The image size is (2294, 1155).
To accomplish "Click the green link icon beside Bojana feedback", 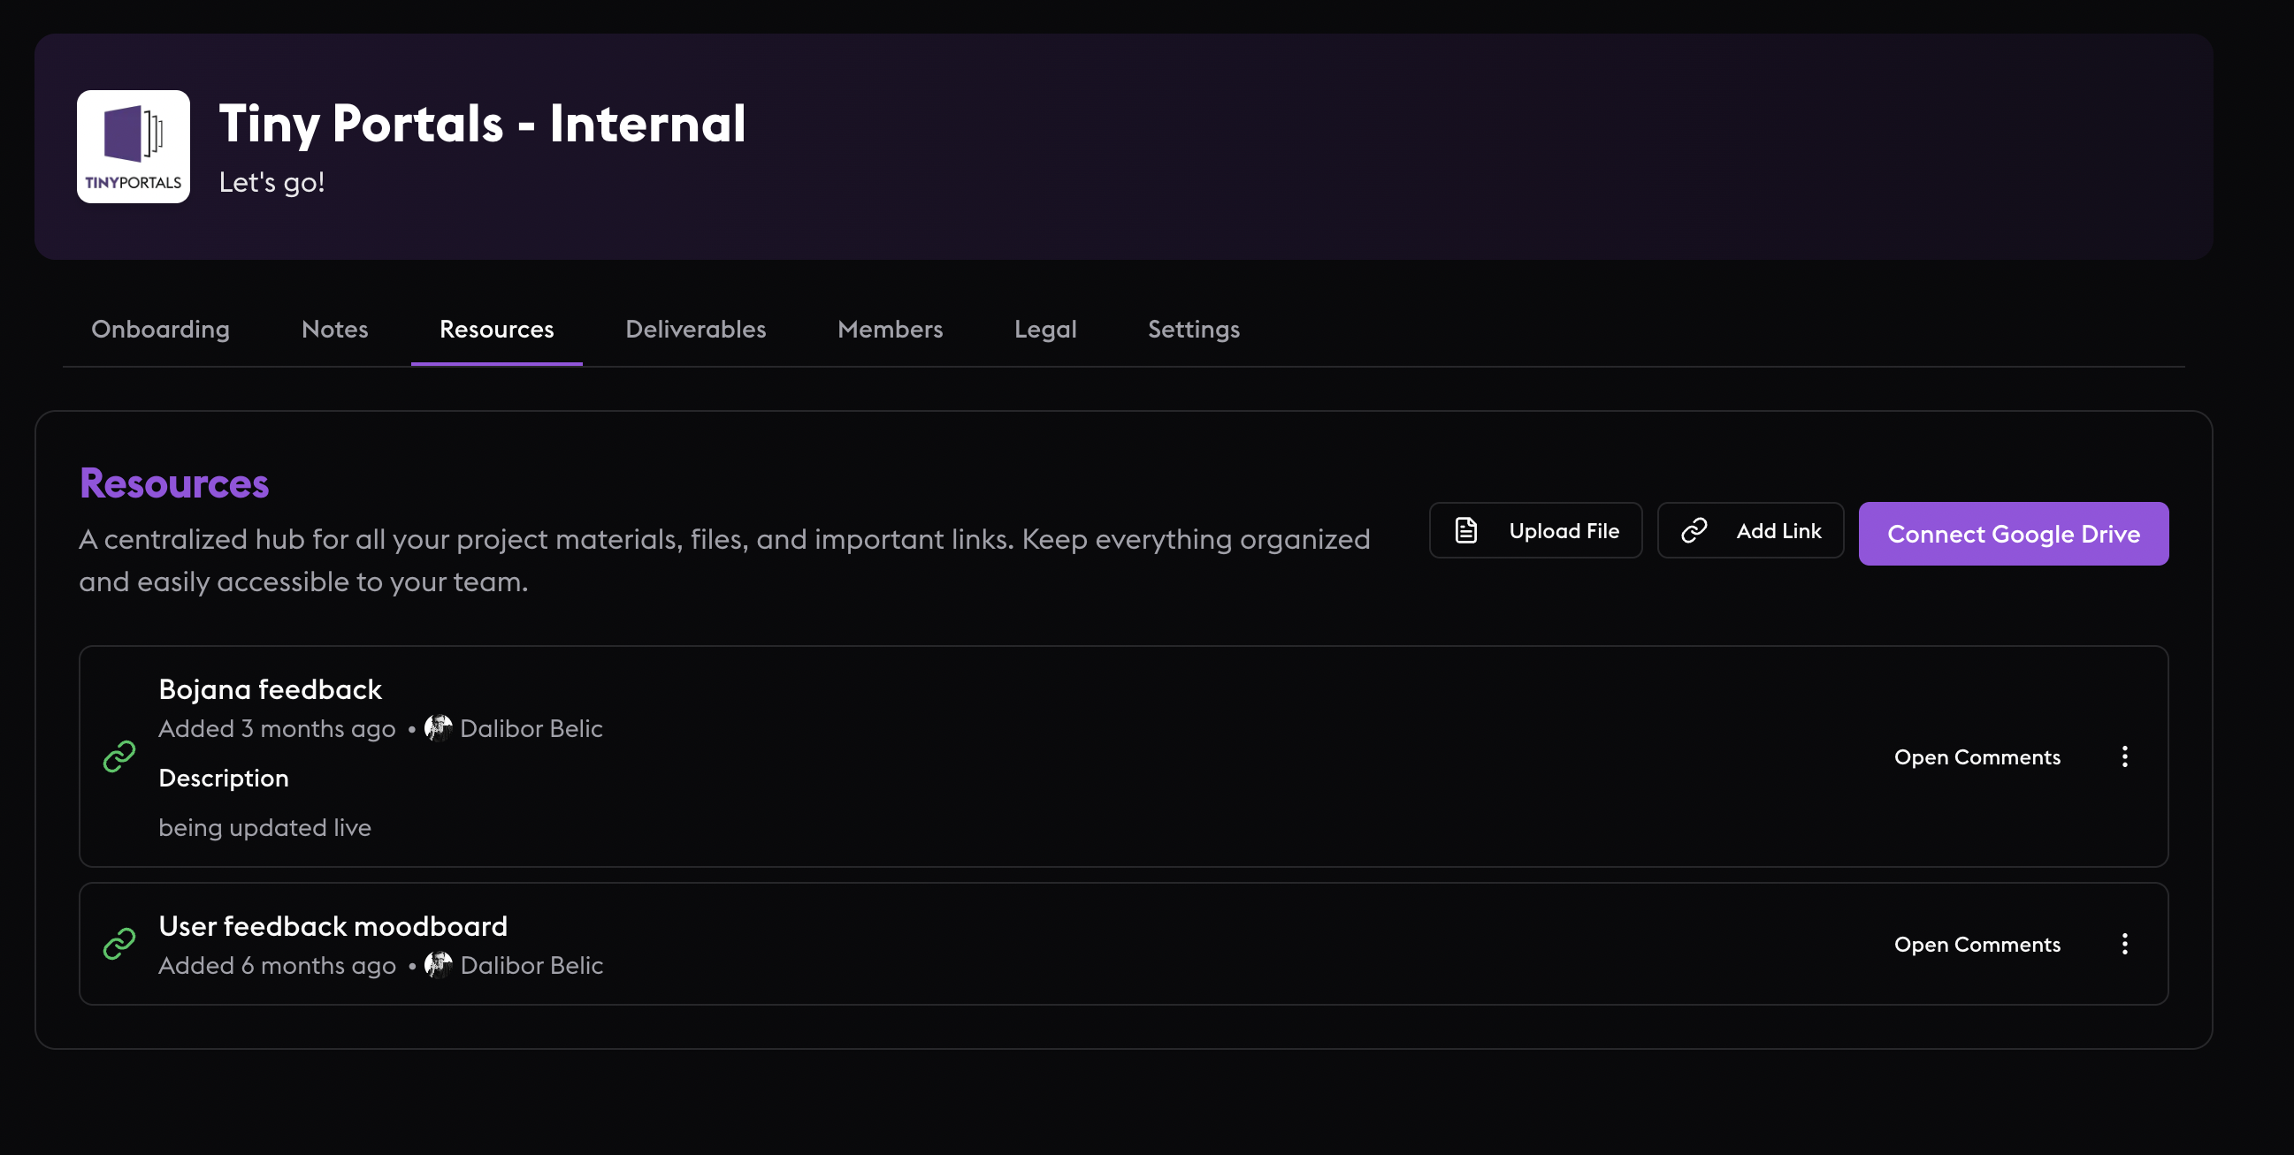I will point(120,756).
